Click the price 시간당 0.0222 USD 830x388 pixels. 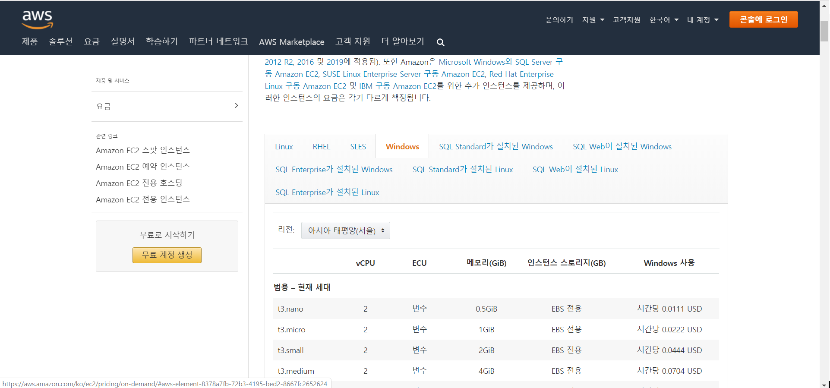[669, 330]
